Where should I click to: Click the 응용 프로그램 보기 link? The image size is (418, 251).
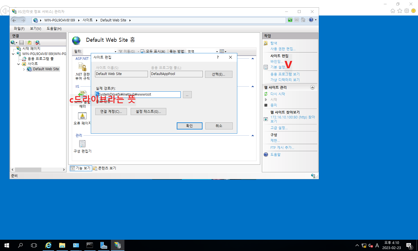pyautogui.click(x=285, y=74)
